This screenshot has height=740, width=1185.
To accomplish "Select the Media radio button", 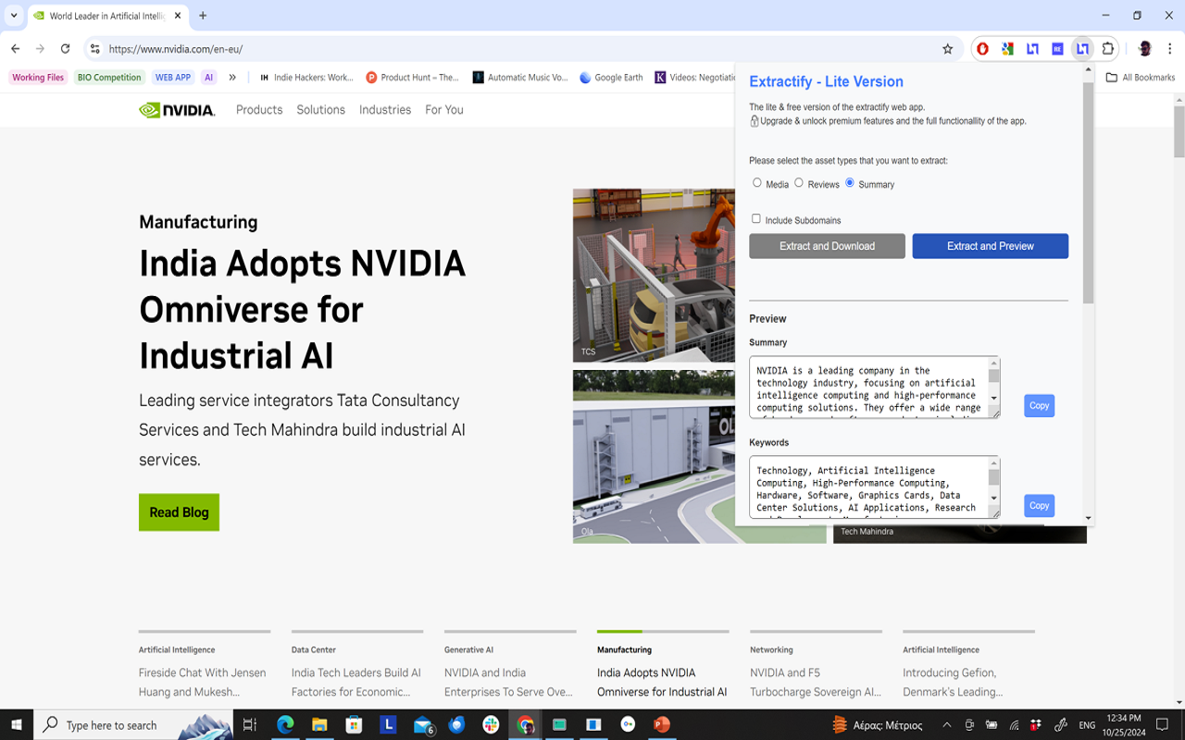I will tap(756, 183).
